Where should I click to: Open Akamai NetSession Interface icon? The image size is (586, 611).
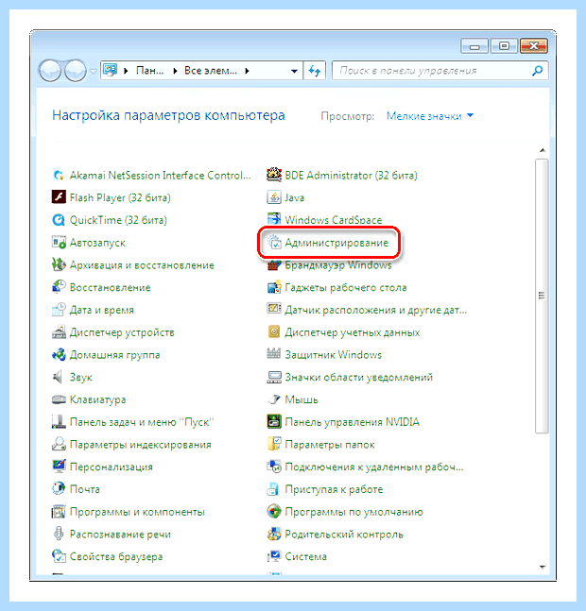[x=59, y=175]
